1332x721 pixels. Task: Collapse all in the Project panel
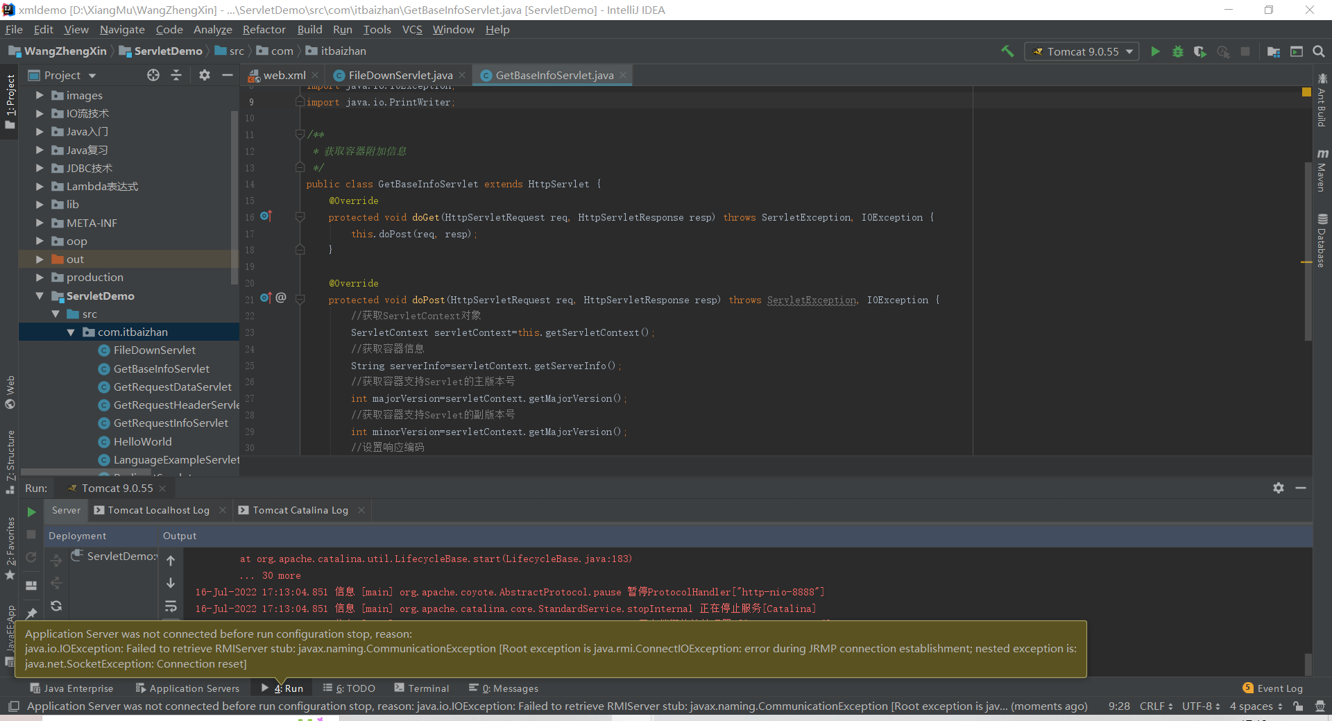point(176,75)
